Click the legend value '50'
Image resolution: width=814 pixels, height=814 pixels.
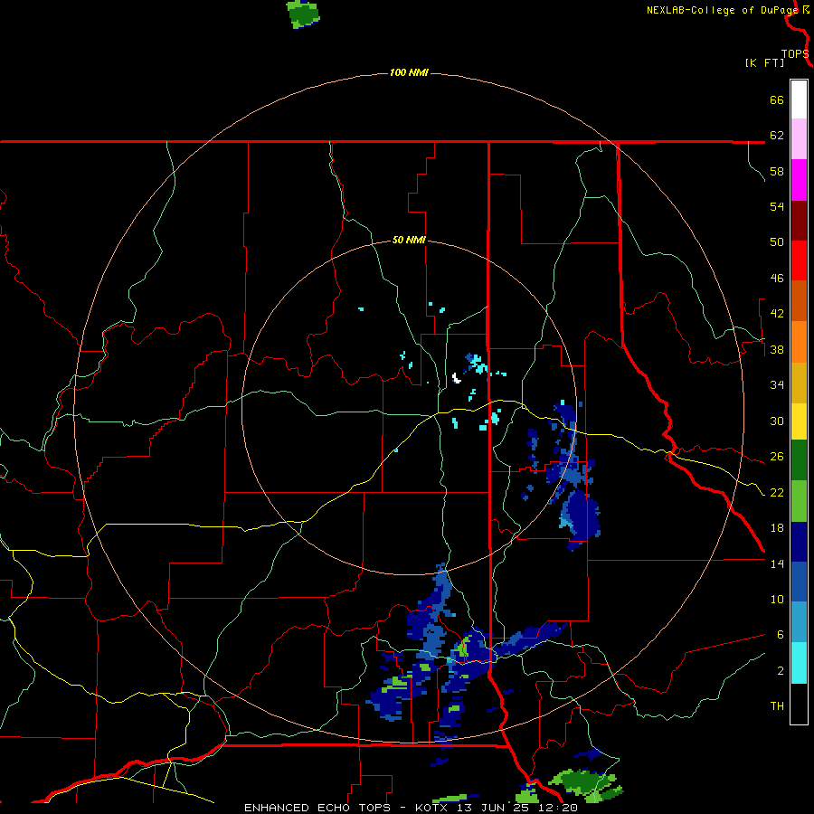(x=777, y=242)
